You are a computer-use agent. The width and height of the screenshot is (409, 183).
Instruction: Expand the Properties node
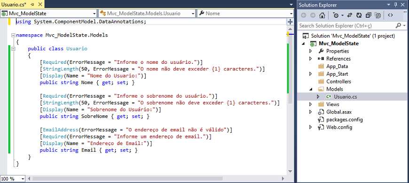pos(310,51)
